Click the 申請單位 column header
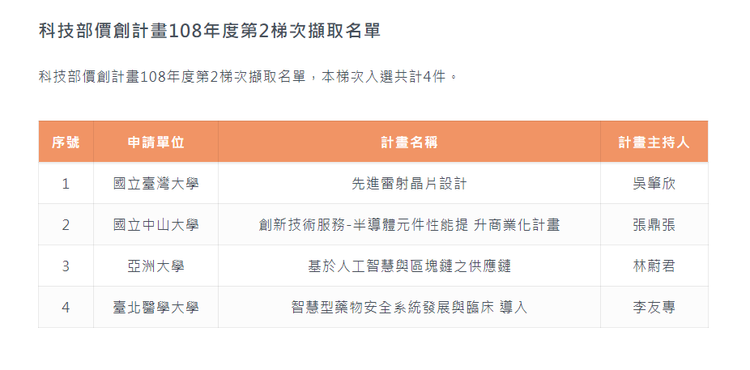 point(156,142)
